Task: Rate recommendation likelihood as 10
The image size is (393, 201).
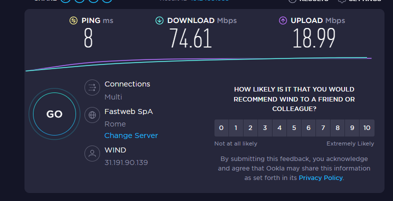Action: point(366,128)
